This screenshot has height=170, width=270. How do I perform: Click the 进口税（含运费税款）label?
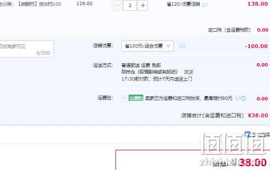[x=229, y=30]
